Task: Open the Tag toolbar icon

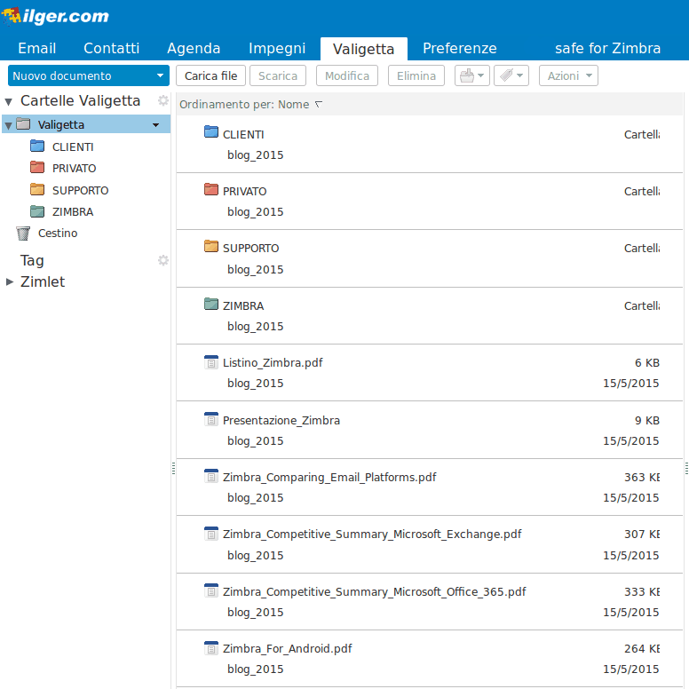Action: (x=511, y=75)
